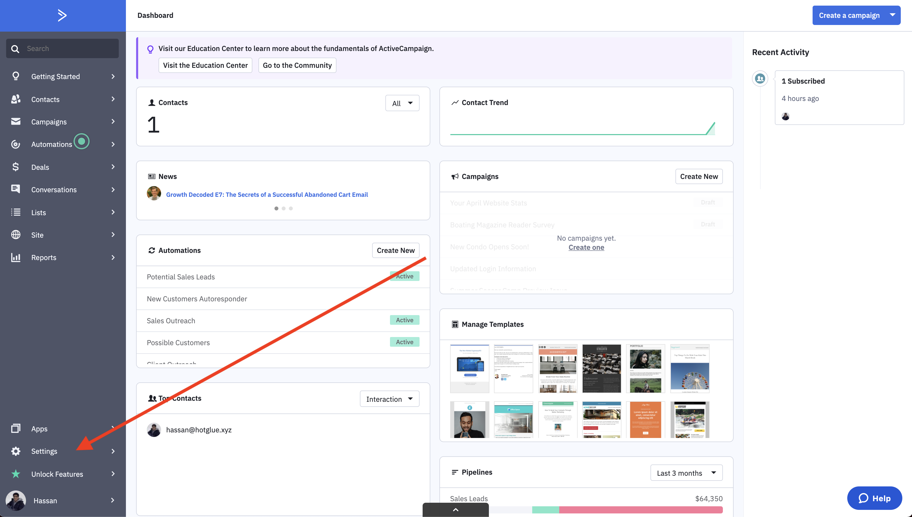912x517 pixels.
Task: Select the second News carousel dot
Action: click(x=283, y=209)
